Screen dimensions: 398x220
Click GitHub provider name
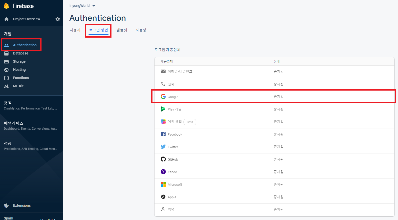(173, 159)
